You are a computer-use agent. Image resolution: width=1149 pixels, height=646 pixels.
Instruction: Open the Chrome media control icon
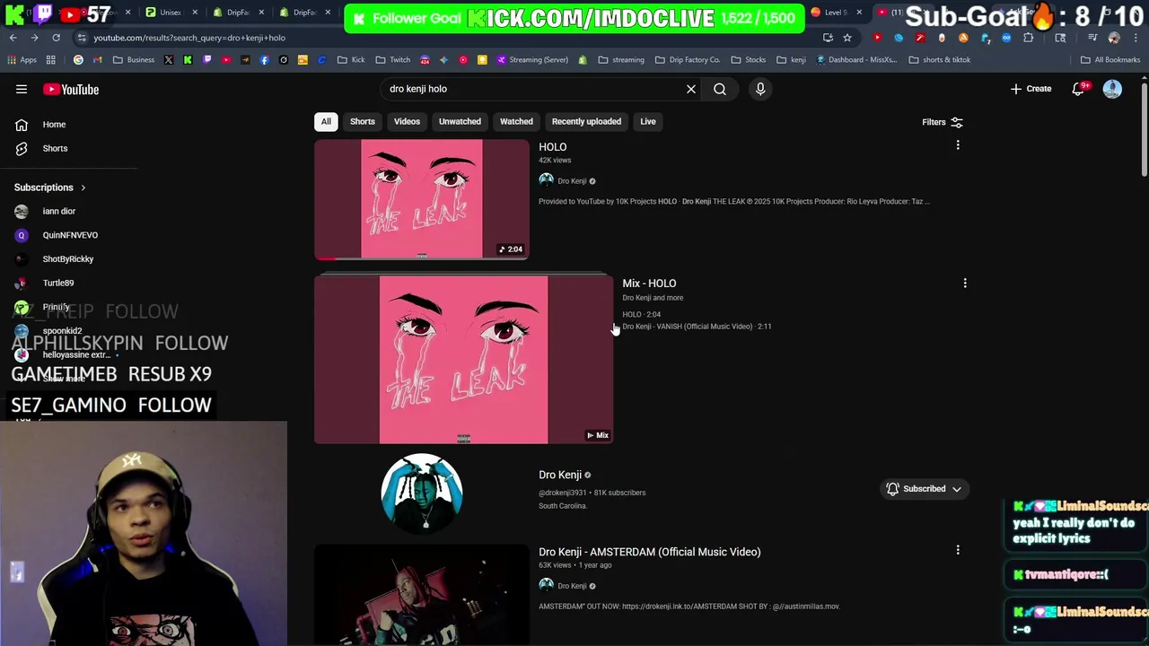[1092, 38]
